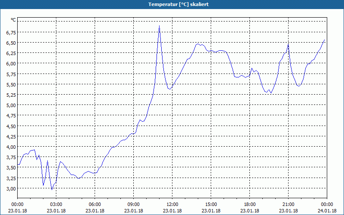Click the 3,00 y-axis label
Image resolution: width=344 pixels, height=215 pixels.
tap(10, 189)
